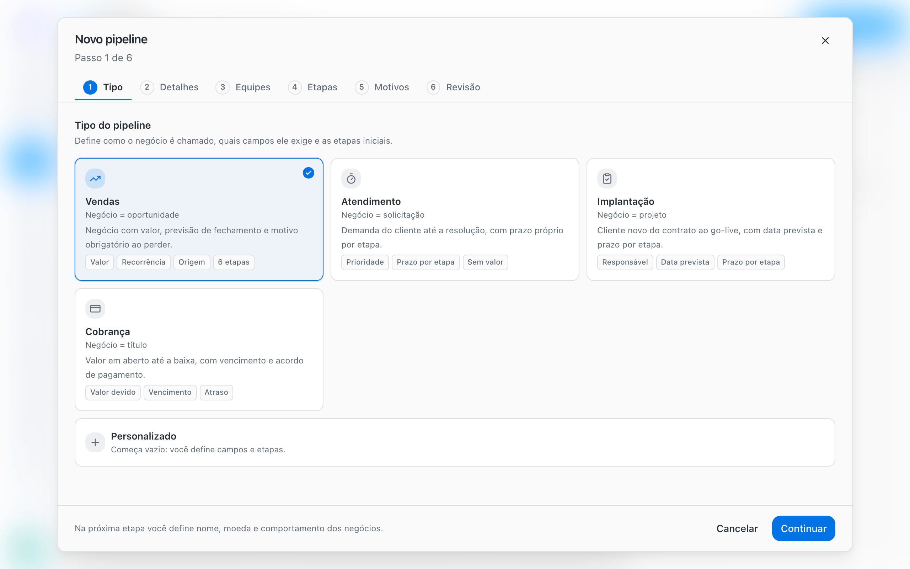
Task: Click the Negócio = solicitação text
Action: coord(383,215)
